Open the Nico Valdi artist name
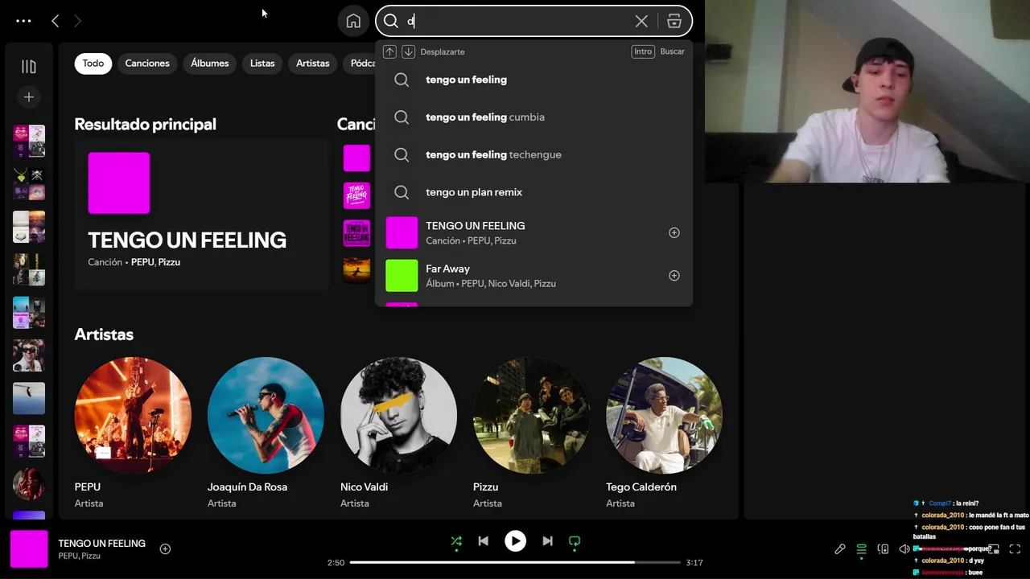Viewport: 1030px width, 579px height. tap(364, 487)
